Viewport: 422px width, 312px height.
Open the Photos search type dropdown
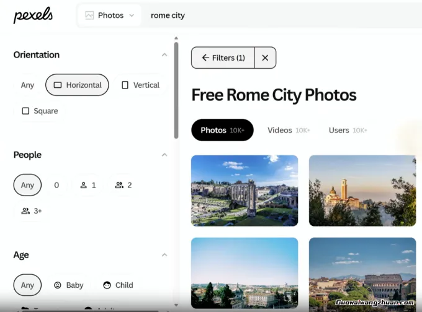[x=109, y=15]
